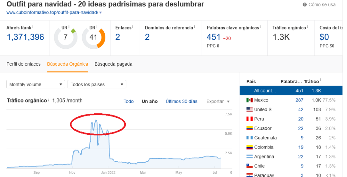This screenshot has width=347, height=177.
Task: Click the Tráfico orgánico header info icon
Action: [307, 27]
